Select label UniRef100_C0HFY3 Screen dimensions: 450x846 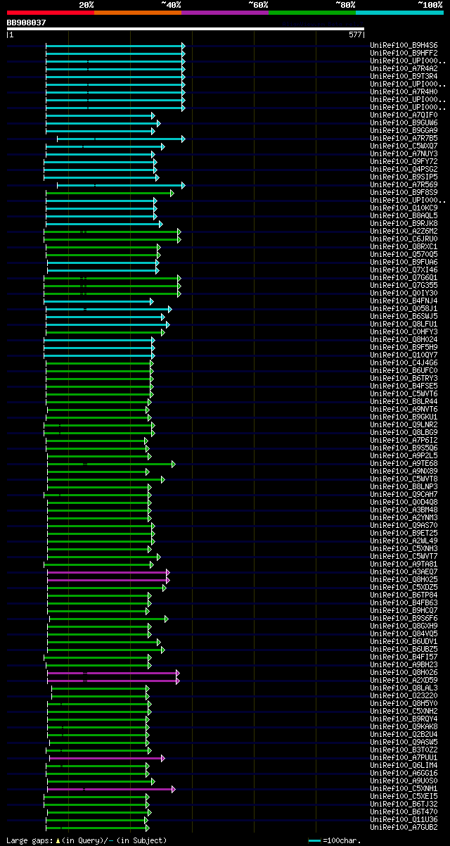(404, 332)
